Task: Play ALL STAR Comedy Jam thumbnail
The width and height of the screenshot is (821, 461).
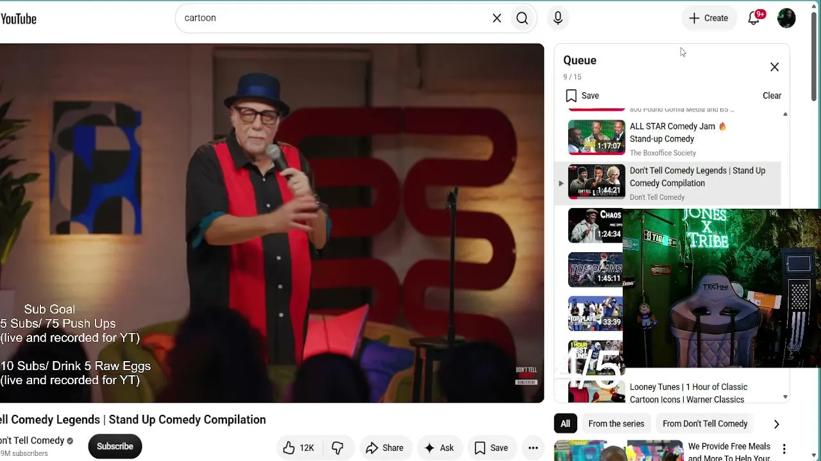Action: [x=597, y=137]
